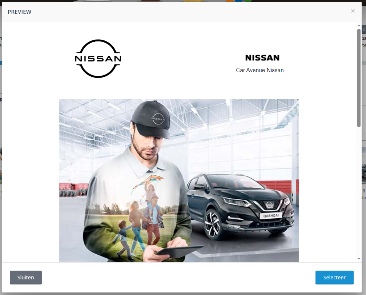Click the colorful kite in the hero image

(148, 183)
